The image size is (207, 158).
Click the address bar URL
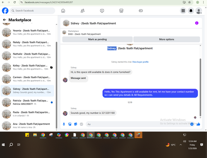(x=49, y=2)
